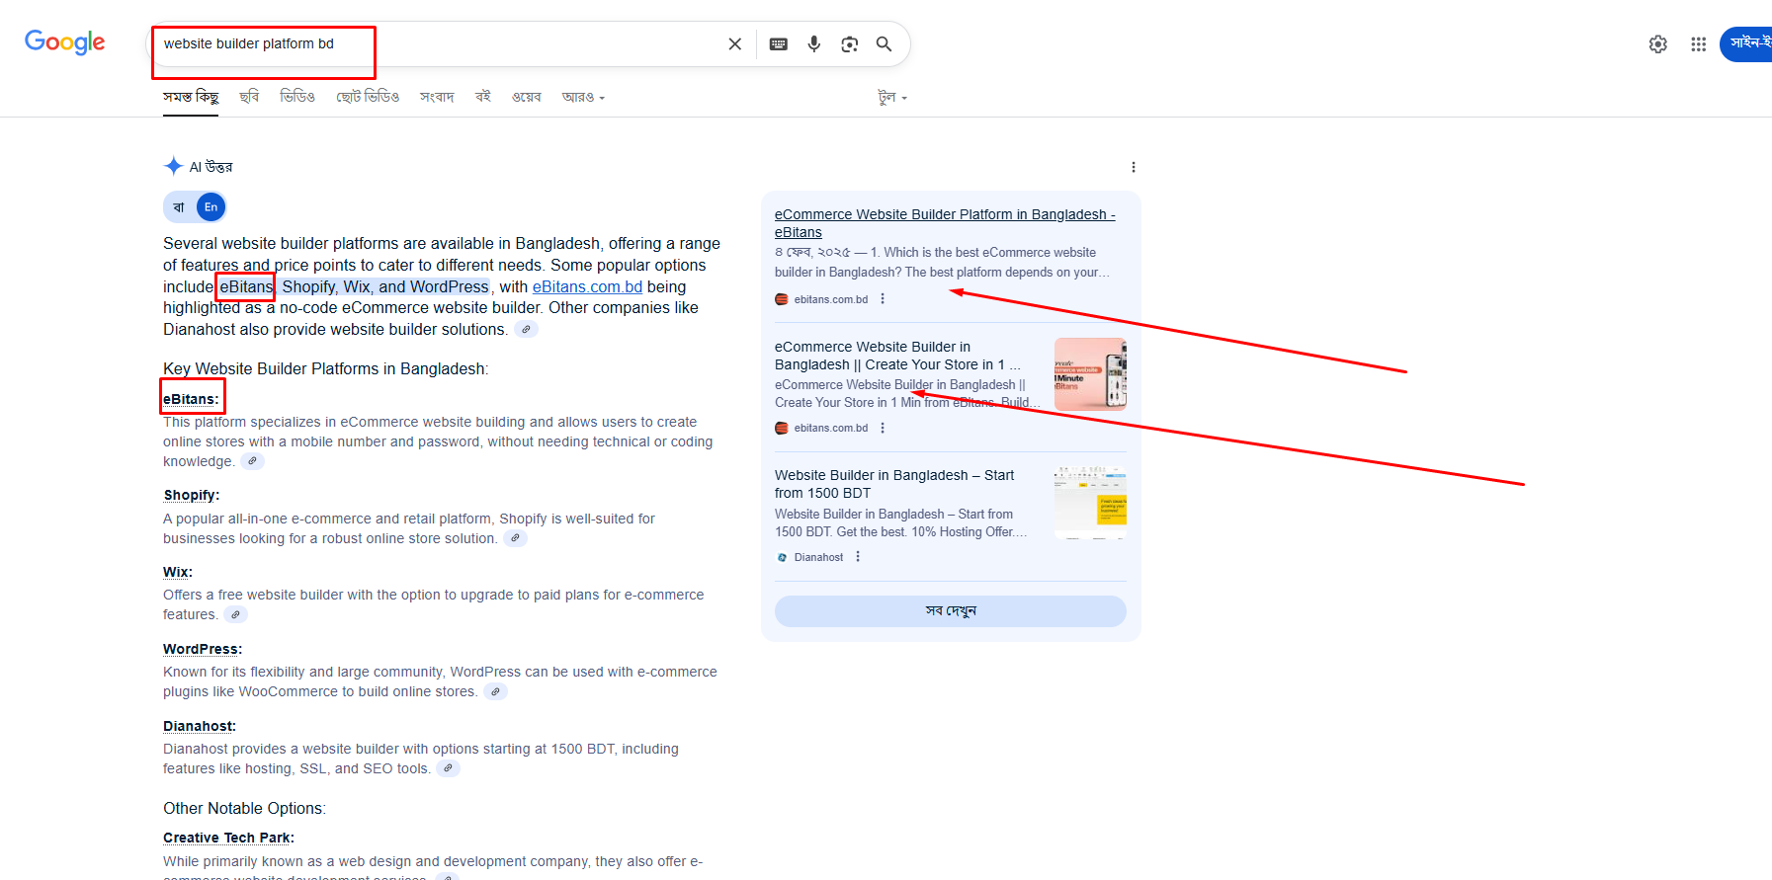Click the সব দেখুন show all button
1772x880 pixels.
click(951, 611)
